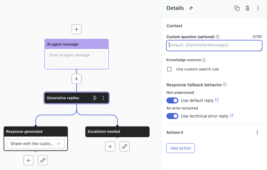Delete the block with the trash icon

click(247, 8)
